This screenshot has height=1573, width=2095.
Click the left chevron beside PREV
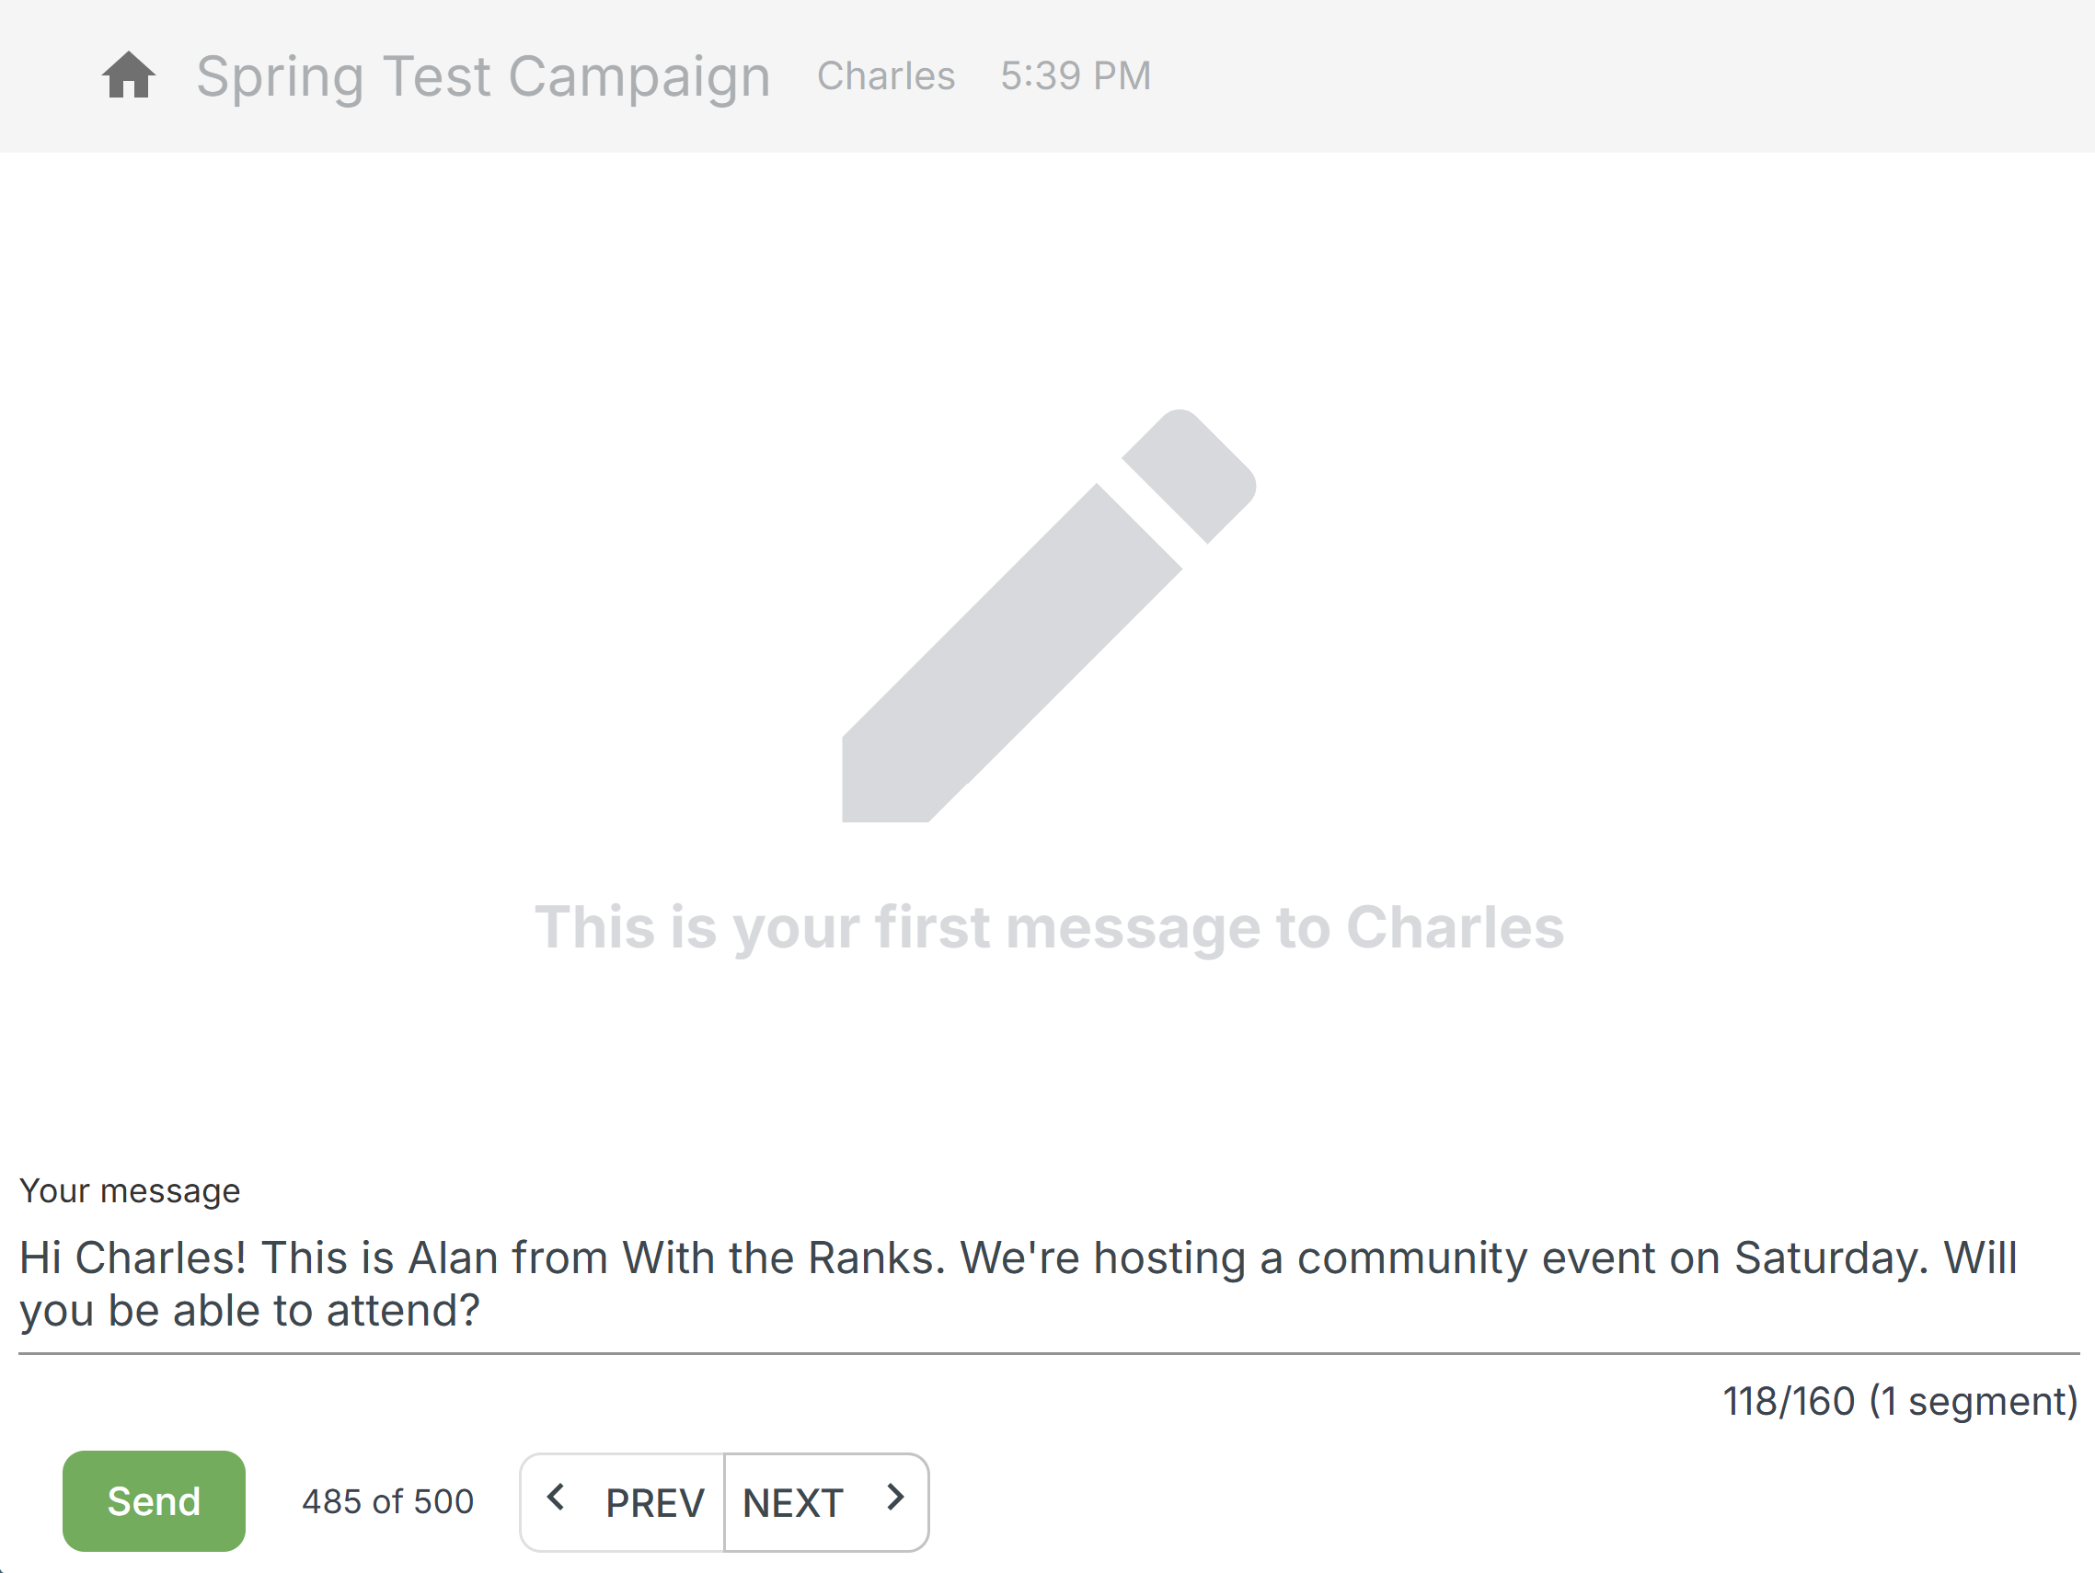point(556,1498)
